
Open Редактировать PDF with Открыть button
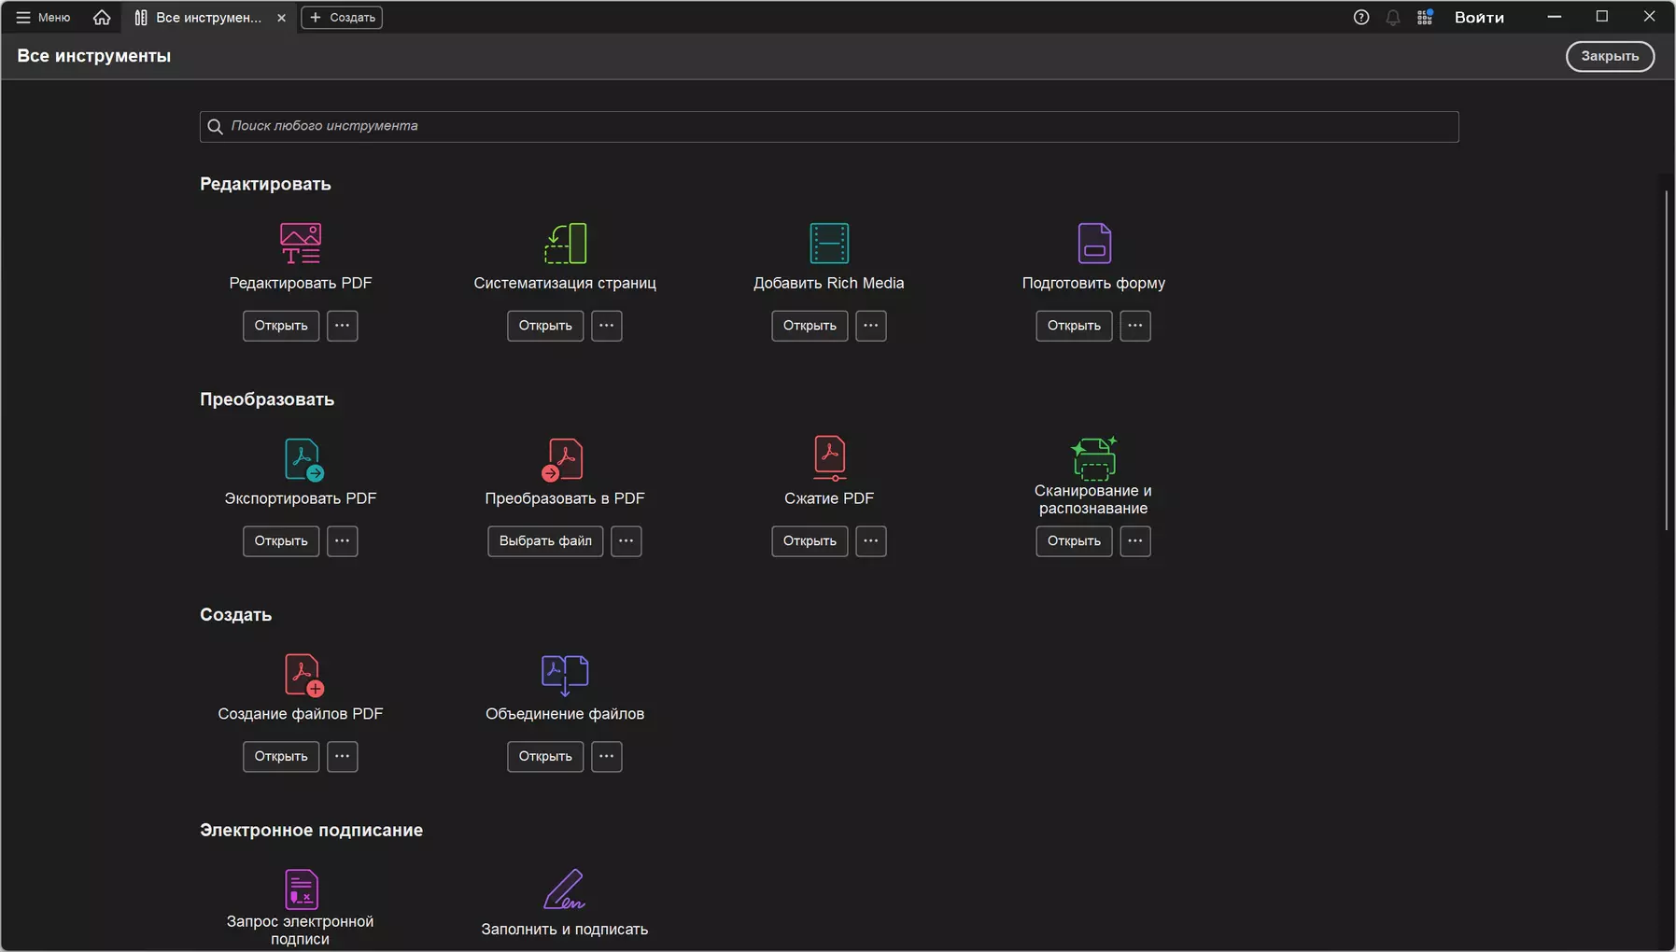281,326
